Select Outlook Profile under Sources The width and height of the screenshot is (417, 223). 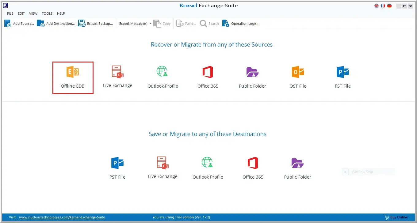click(x=163, y=77)
